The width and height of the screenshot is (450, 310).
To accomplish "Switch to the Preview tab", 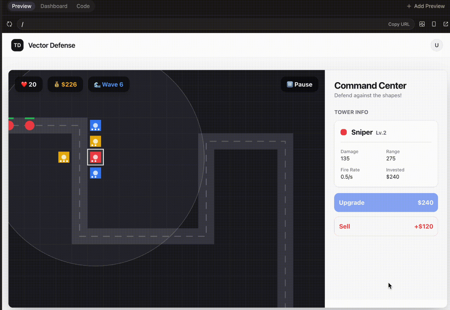I will [x=22, y=6].
